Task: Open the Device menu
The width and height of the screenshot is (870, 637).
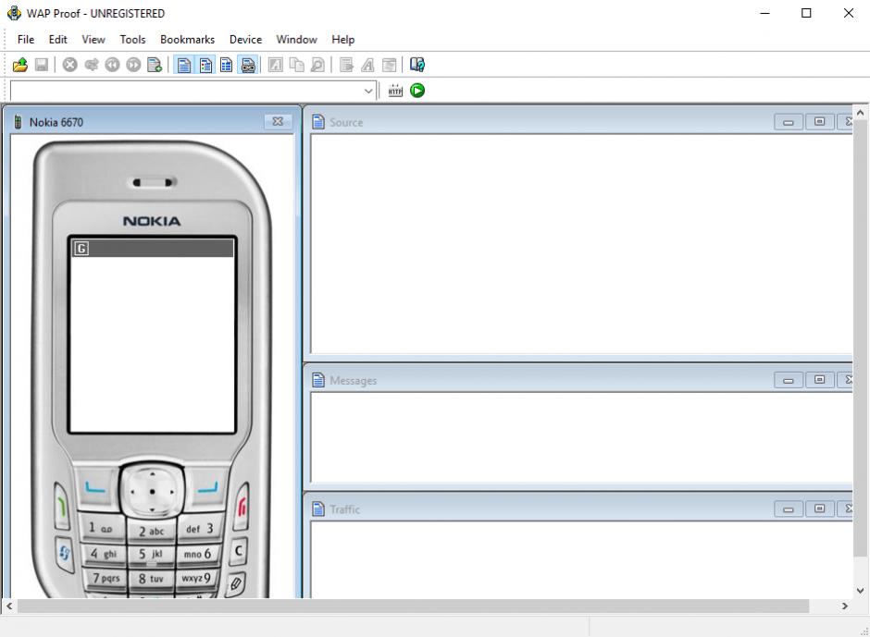Action: [245, 40]
